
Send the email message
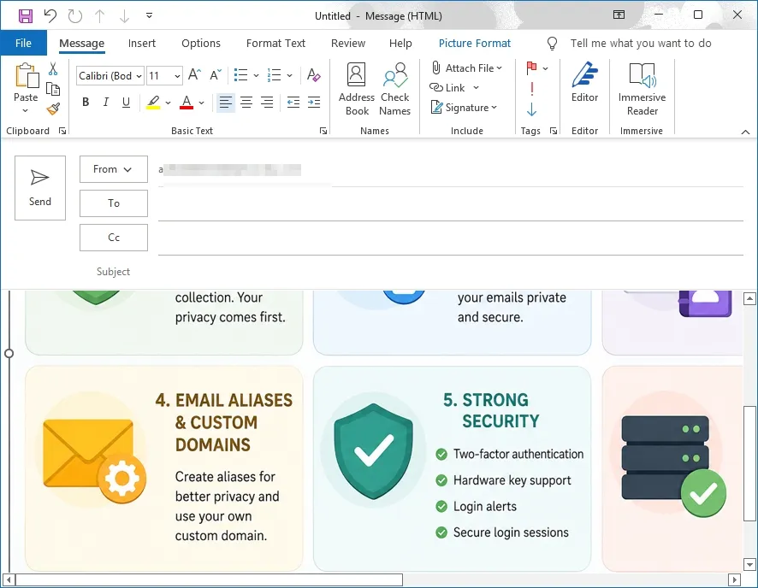[x=40, y=188]
